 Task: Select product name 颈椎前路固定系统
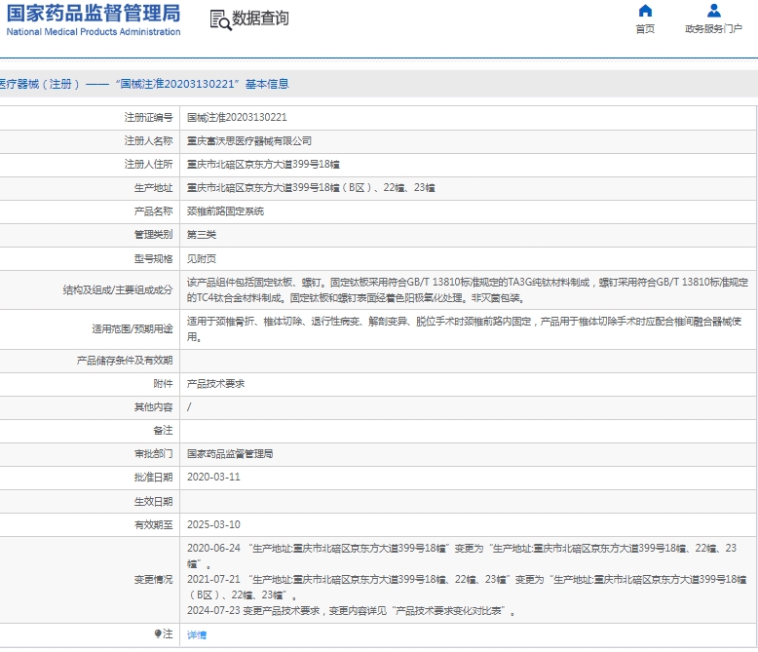point(226,211)
